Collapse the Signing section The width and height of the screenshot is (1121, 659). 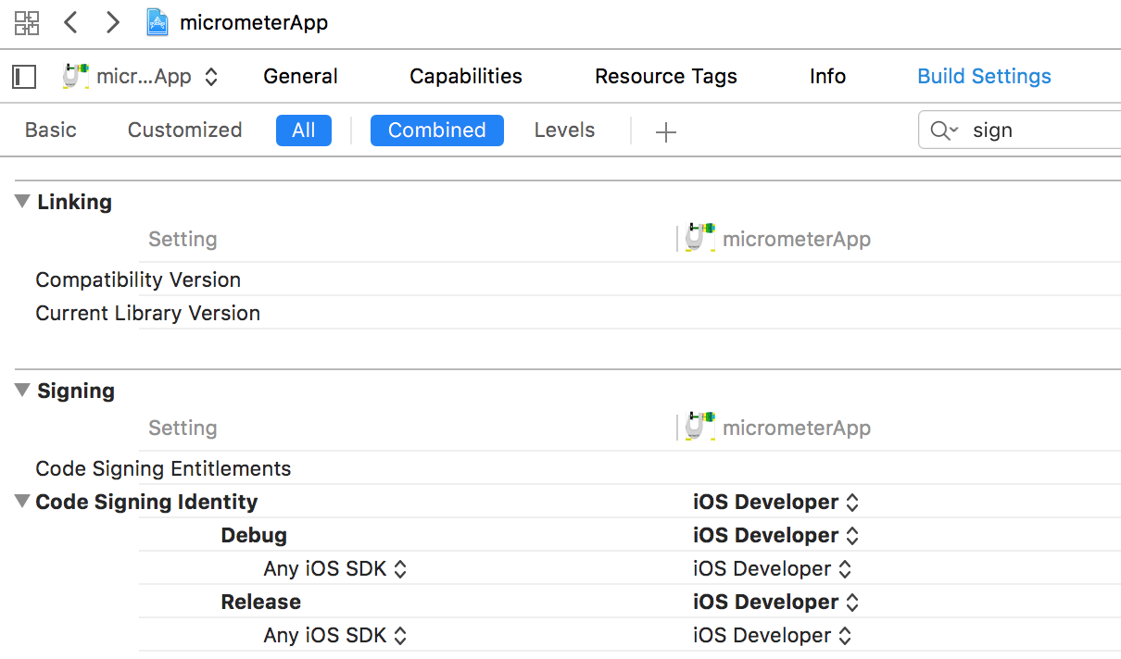point(23,391)
